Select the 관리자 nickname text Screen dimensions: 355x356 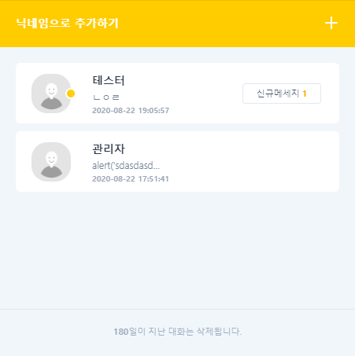coord(109,149)
